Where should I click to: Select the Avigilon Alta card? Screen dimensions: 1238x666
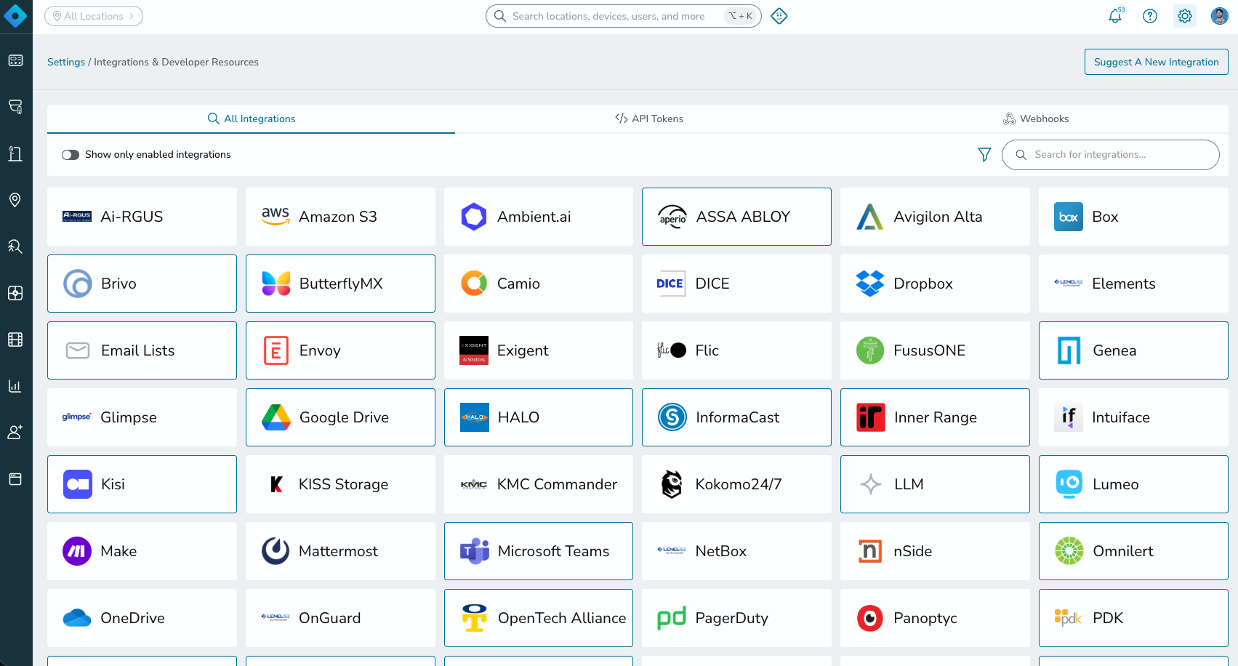(x=935, y=217)
